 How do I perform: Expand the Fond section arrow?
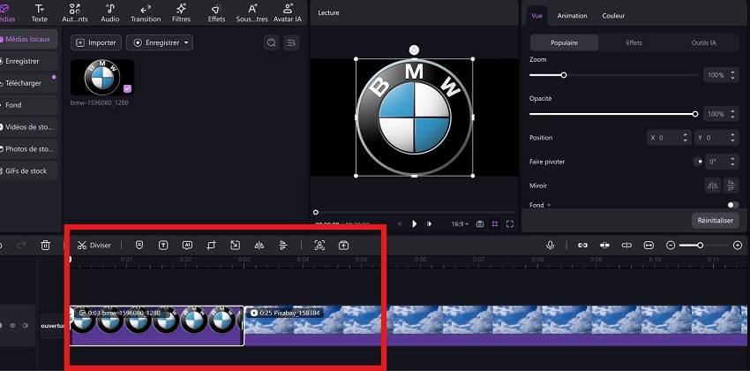click(548, 205)
